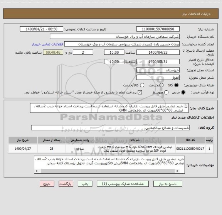Select the کالا/خدمت radio button
The height and width of the screenshot is (215, 222).
pos(142,85)
